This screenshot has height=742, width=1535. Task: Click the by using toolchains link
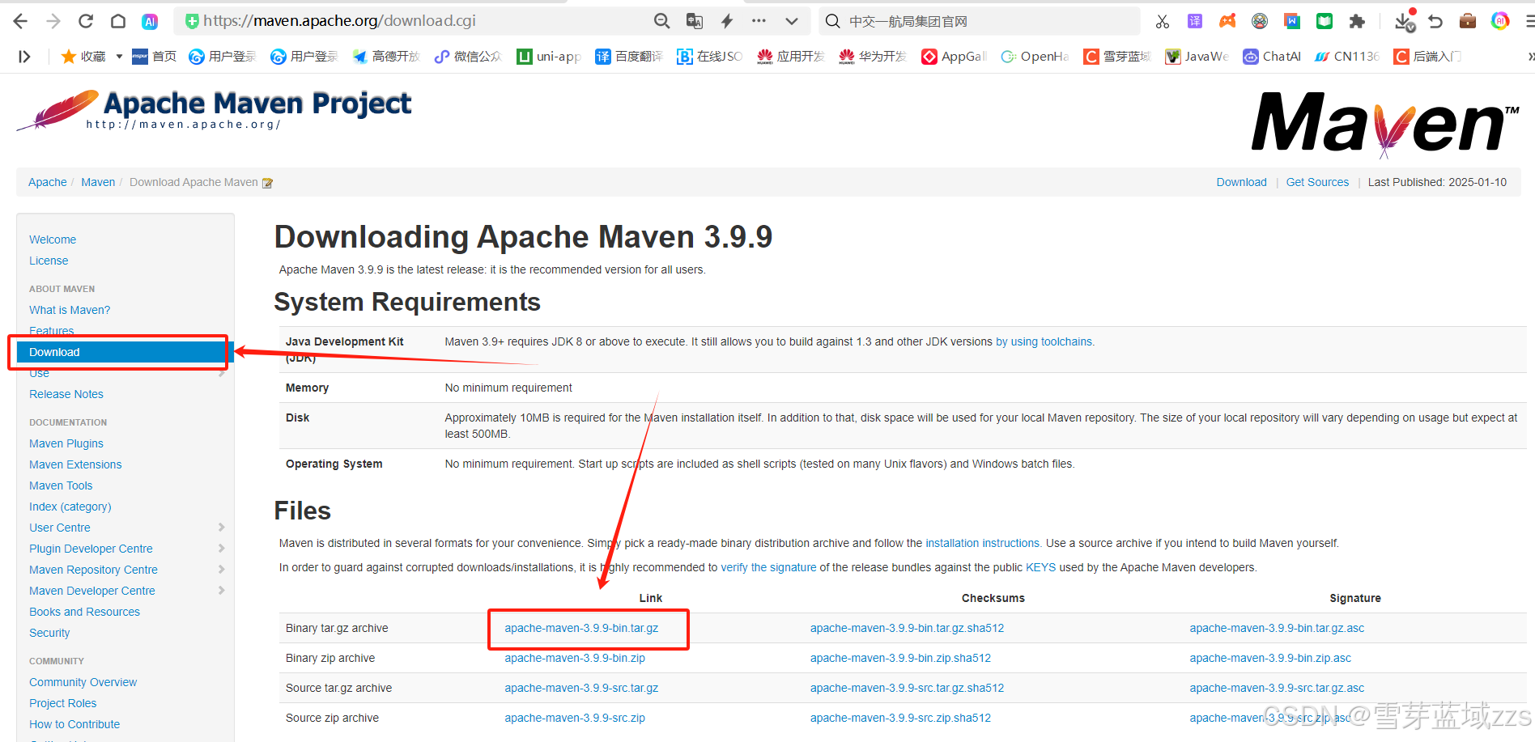tap(1044, 341)
